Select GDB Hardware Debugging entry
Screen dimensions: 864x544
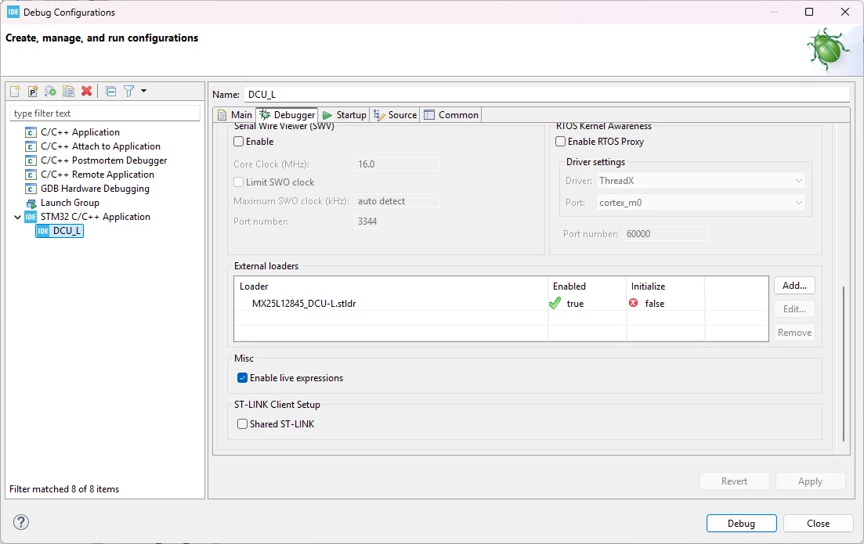[95, 189]
